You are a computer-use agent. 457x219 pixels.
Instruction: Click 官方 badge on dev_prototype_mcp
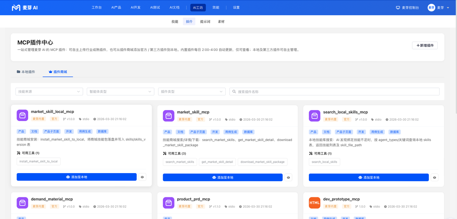[347, 207]
